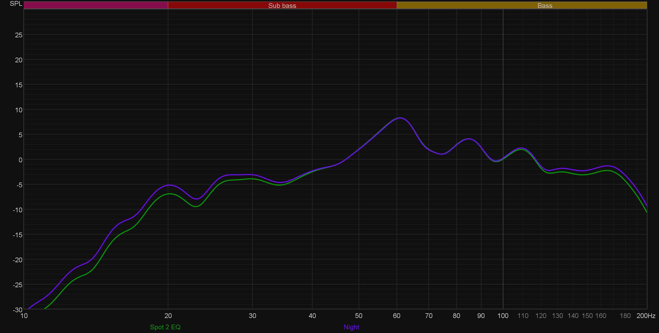The height and width of the screenshot is (333, 659).
Task: Click the 0 value on SPL axis
Action: (x=20, y=160)
